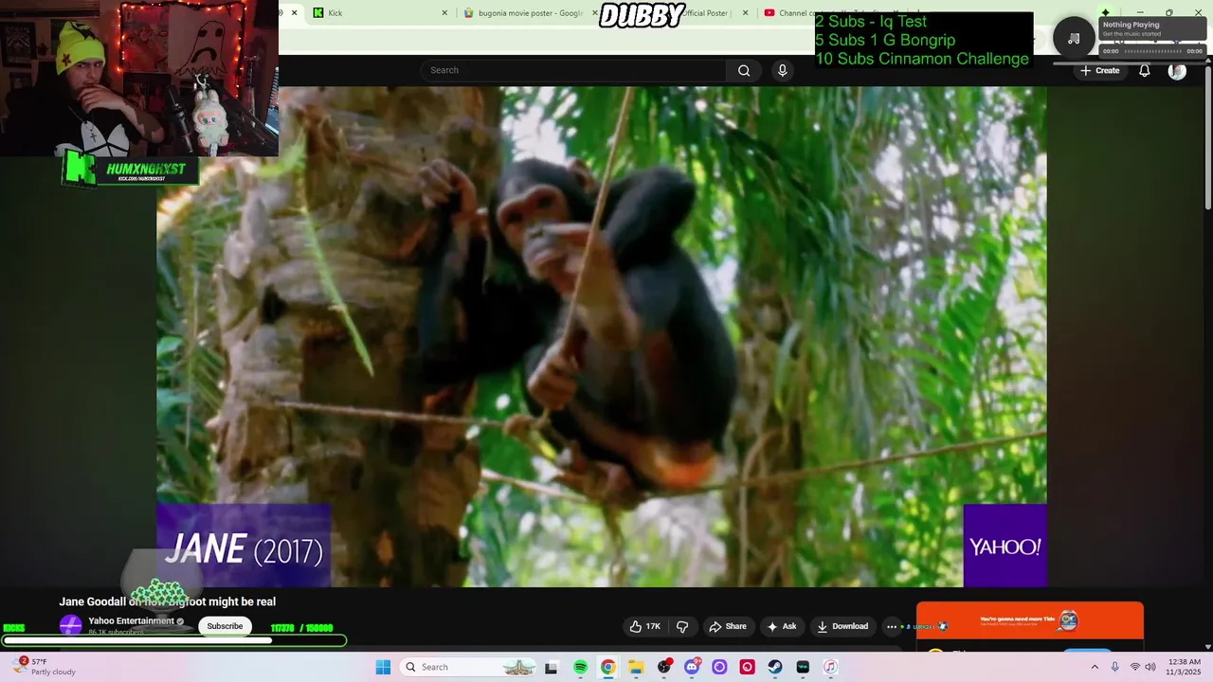Open Yahoo Entertainment channel avatar
The image size is (1213, 682).
point(70,625)
